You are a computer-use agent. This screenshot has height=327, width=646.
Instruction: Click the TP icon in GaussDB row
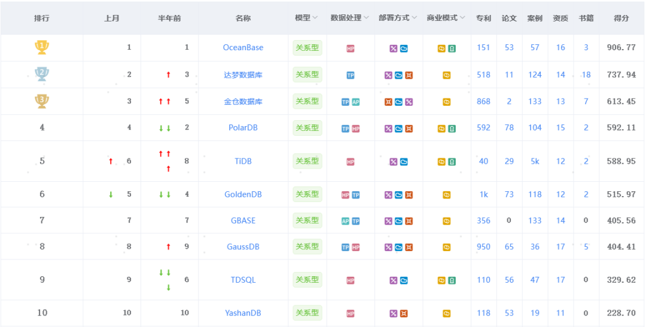[x=345, y=247]
